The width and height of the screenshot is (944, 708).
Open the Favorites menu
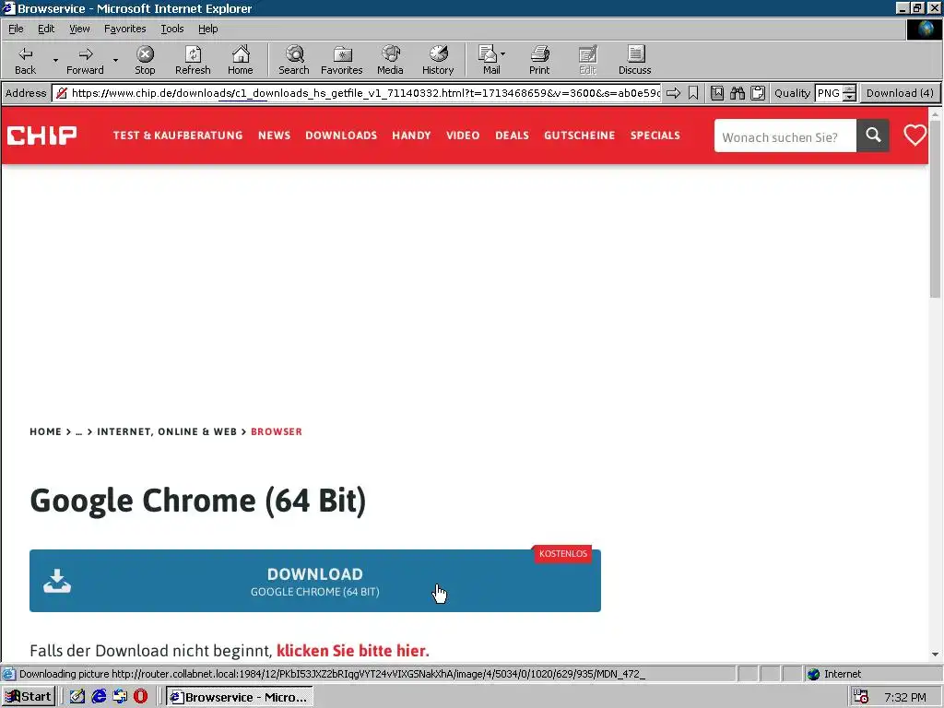[x=125, y=29]
